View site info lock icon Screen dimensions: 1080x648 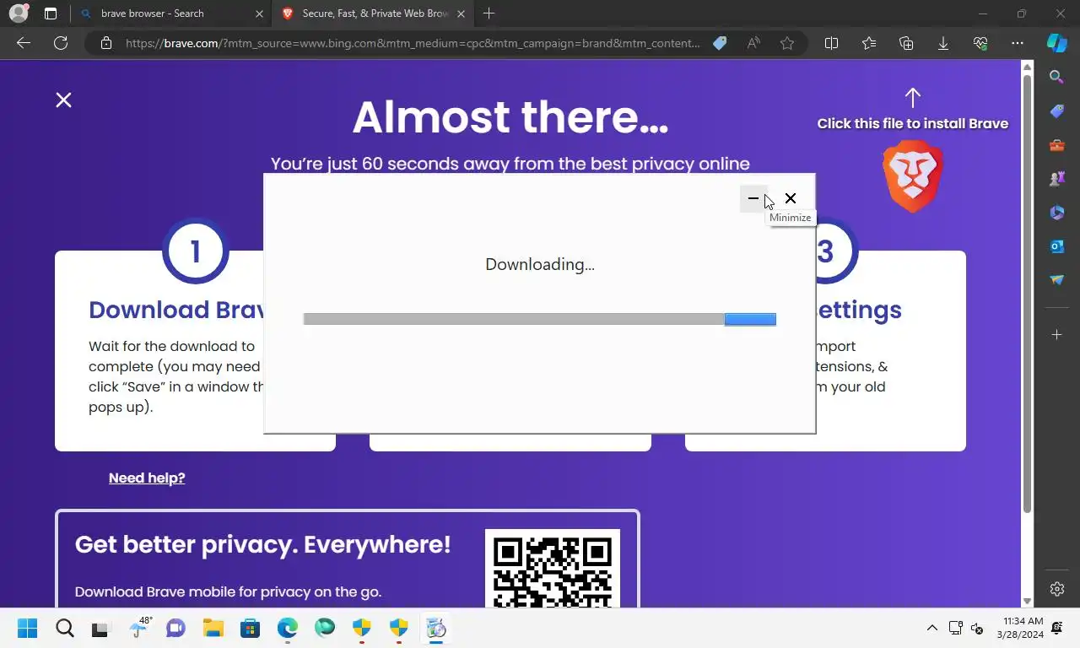pos(105,43)
